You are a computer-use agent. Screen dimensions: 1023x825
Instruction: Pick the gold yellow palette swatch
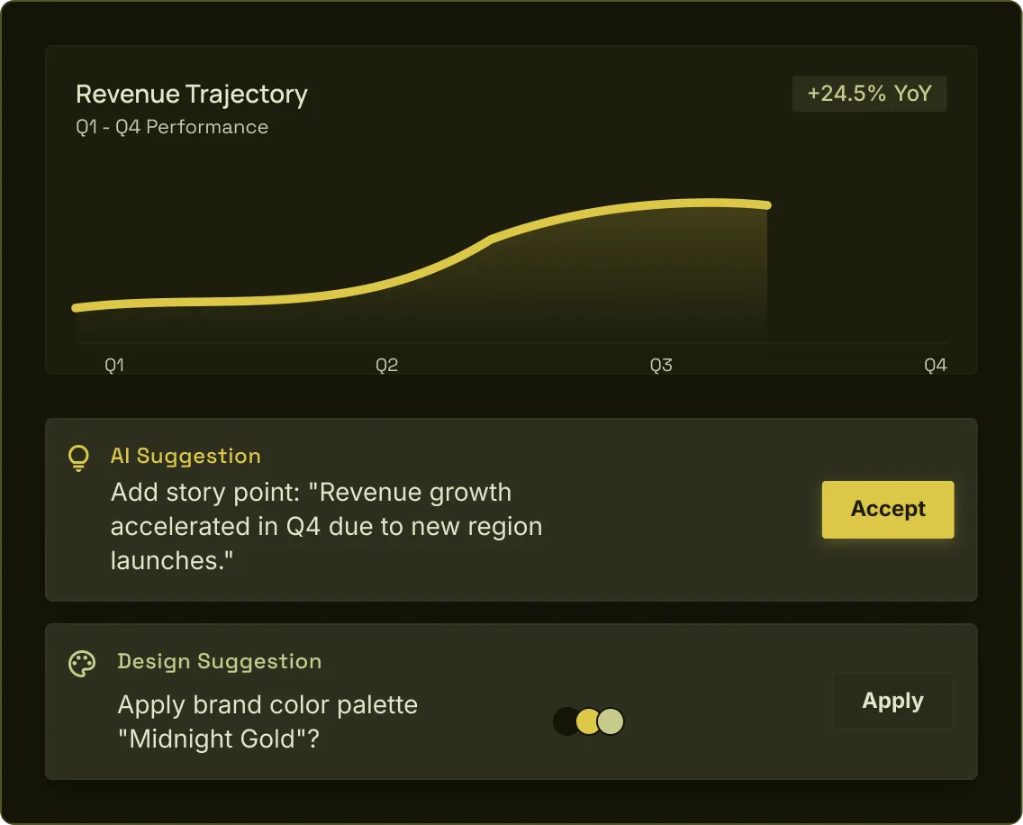pos(588,721)
